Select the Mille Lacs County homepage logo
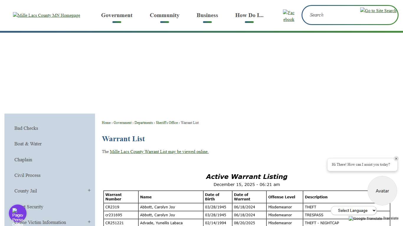This screenshot has width=403, height=226. pos(46,15)
